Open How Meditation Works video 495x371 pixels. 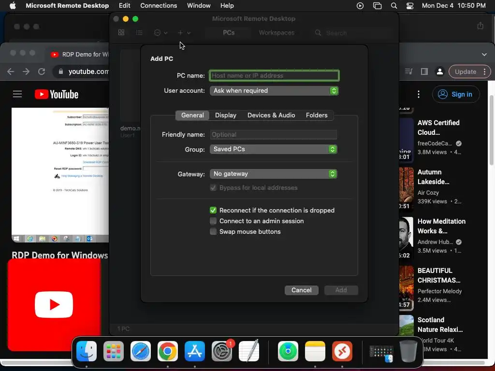441,226
